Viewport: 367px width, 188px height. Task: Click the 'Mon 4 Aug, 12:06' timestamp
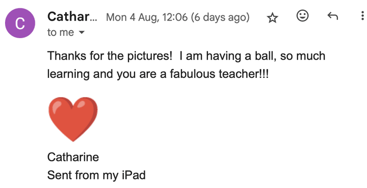[146, 18]
